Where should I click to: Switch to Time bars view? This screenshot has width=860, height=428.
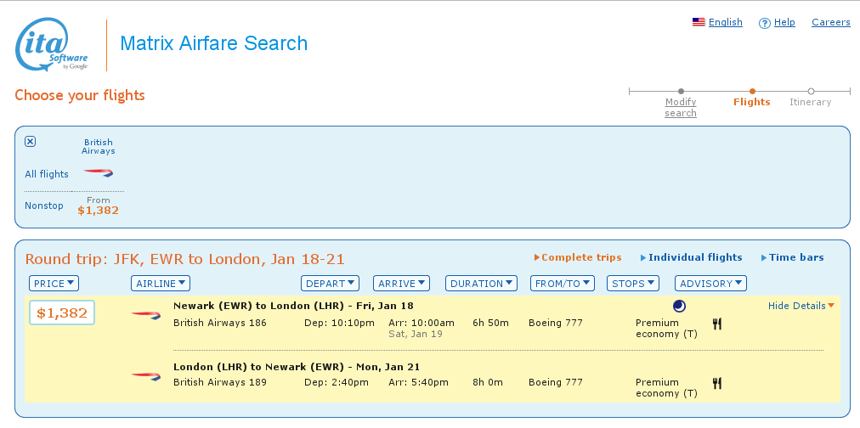point(795,257)
